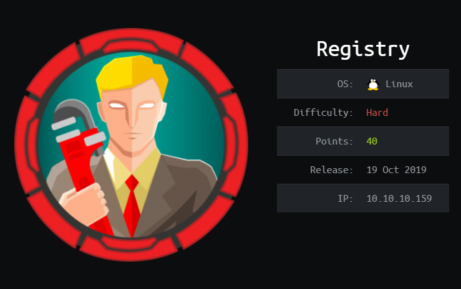
Task: Click the Difficulty: label
Action: [x=323, y=113]
